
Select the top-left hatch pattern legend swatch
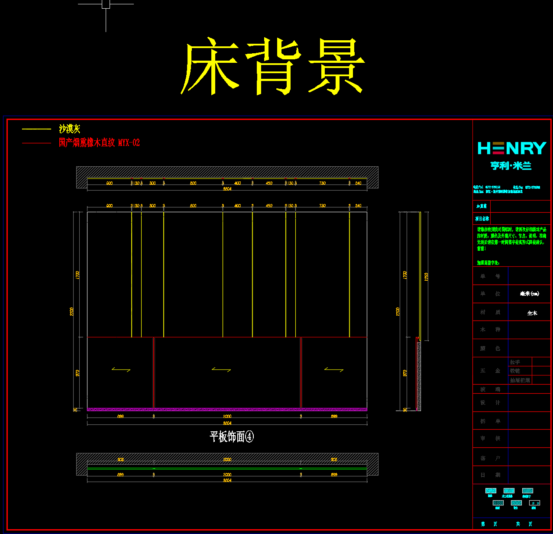tap(491, 491)
